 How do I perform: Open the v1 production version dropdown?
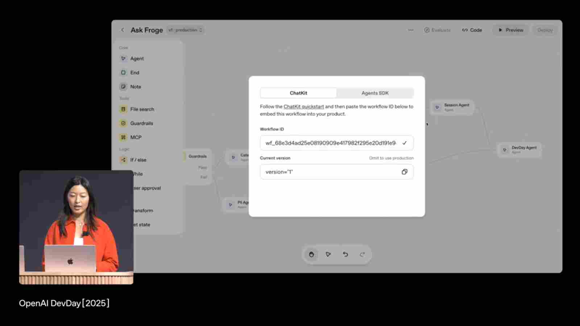(x=185, y=30)
